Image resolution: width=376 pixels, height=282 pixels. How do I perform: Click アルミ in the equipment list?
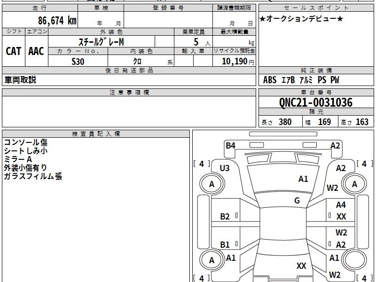[306, 80]
